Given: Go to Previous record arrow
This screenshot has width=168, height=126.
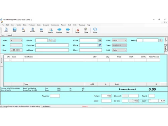Looking at the screenshot, I should coord(59,30).
